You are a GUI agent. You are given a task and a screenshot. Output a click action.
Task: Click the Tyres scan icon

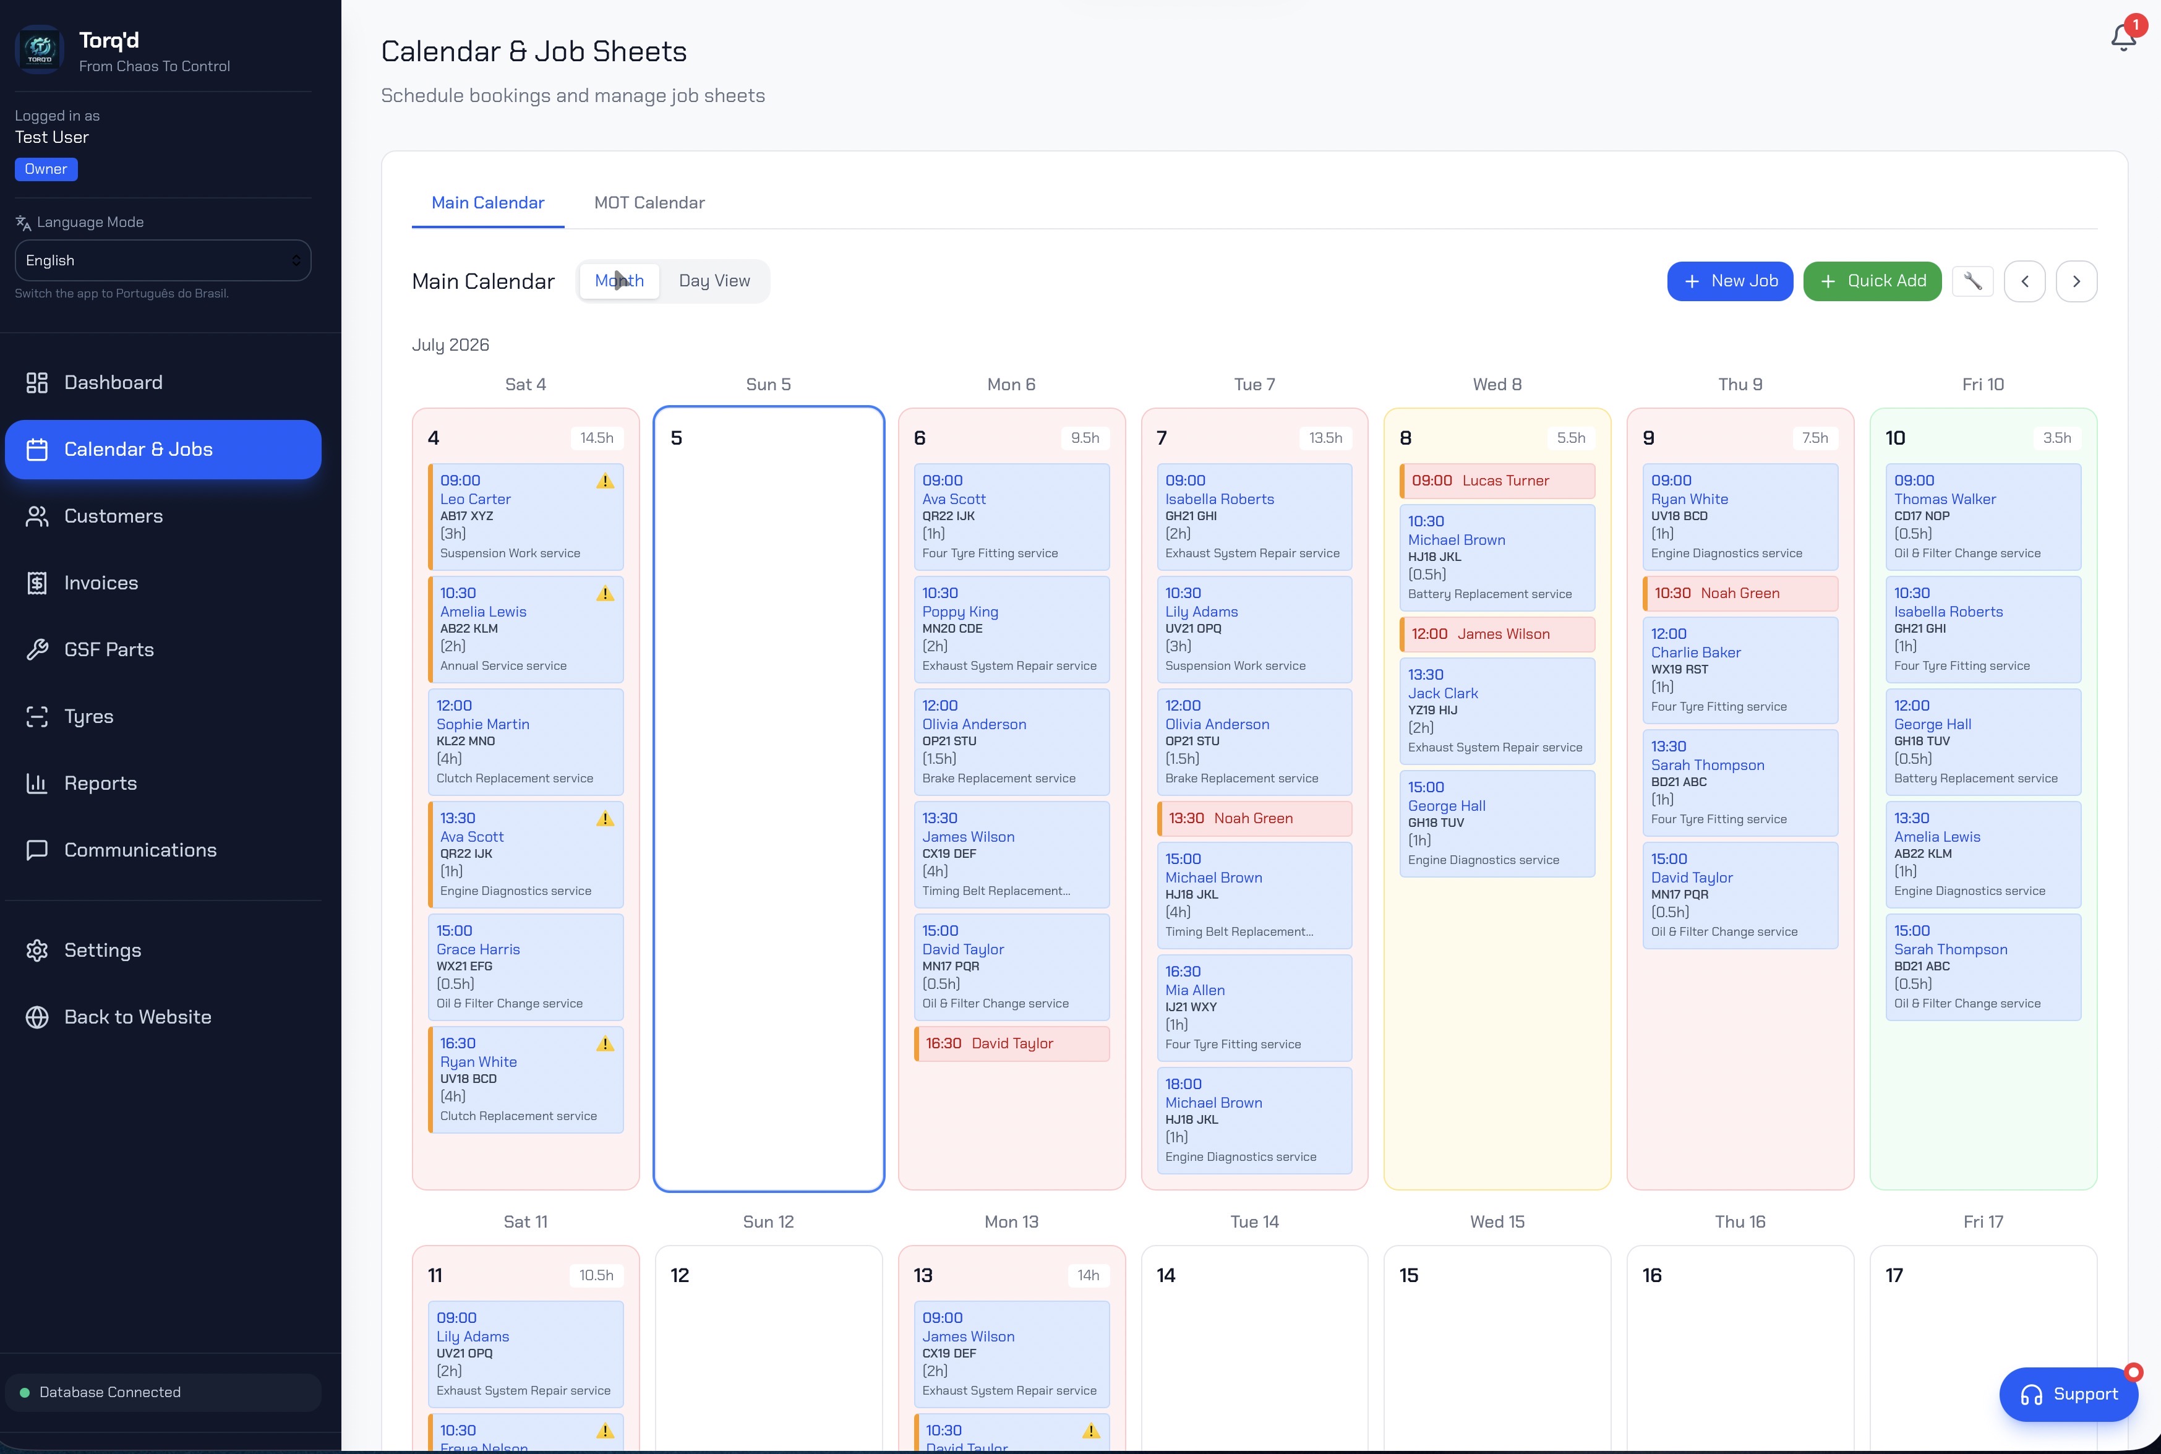coord(37,717)
